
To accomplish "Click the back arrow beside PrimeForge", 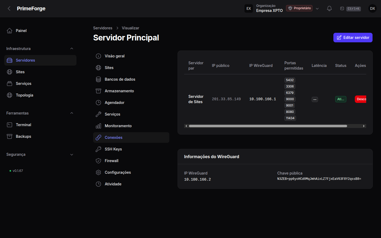I will (9, 8).
